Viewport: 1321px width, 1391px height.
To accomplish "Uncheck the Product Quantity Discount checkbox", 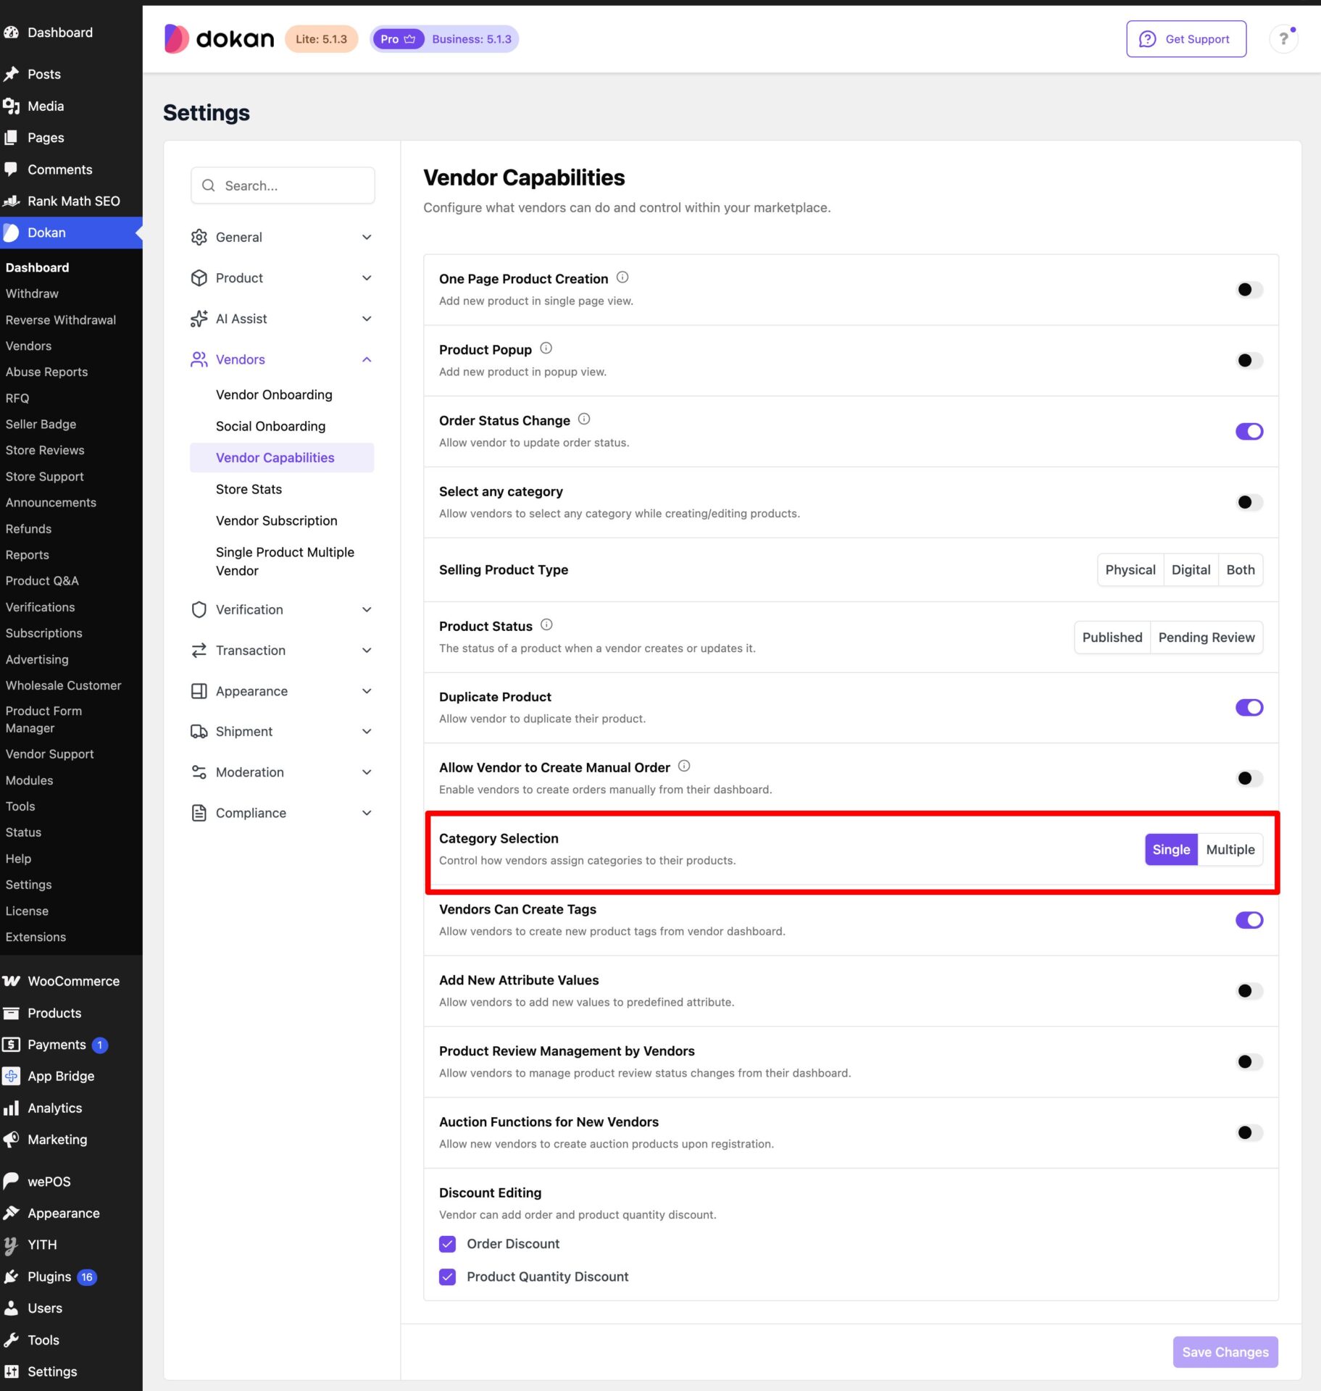I will [447, 1277].
